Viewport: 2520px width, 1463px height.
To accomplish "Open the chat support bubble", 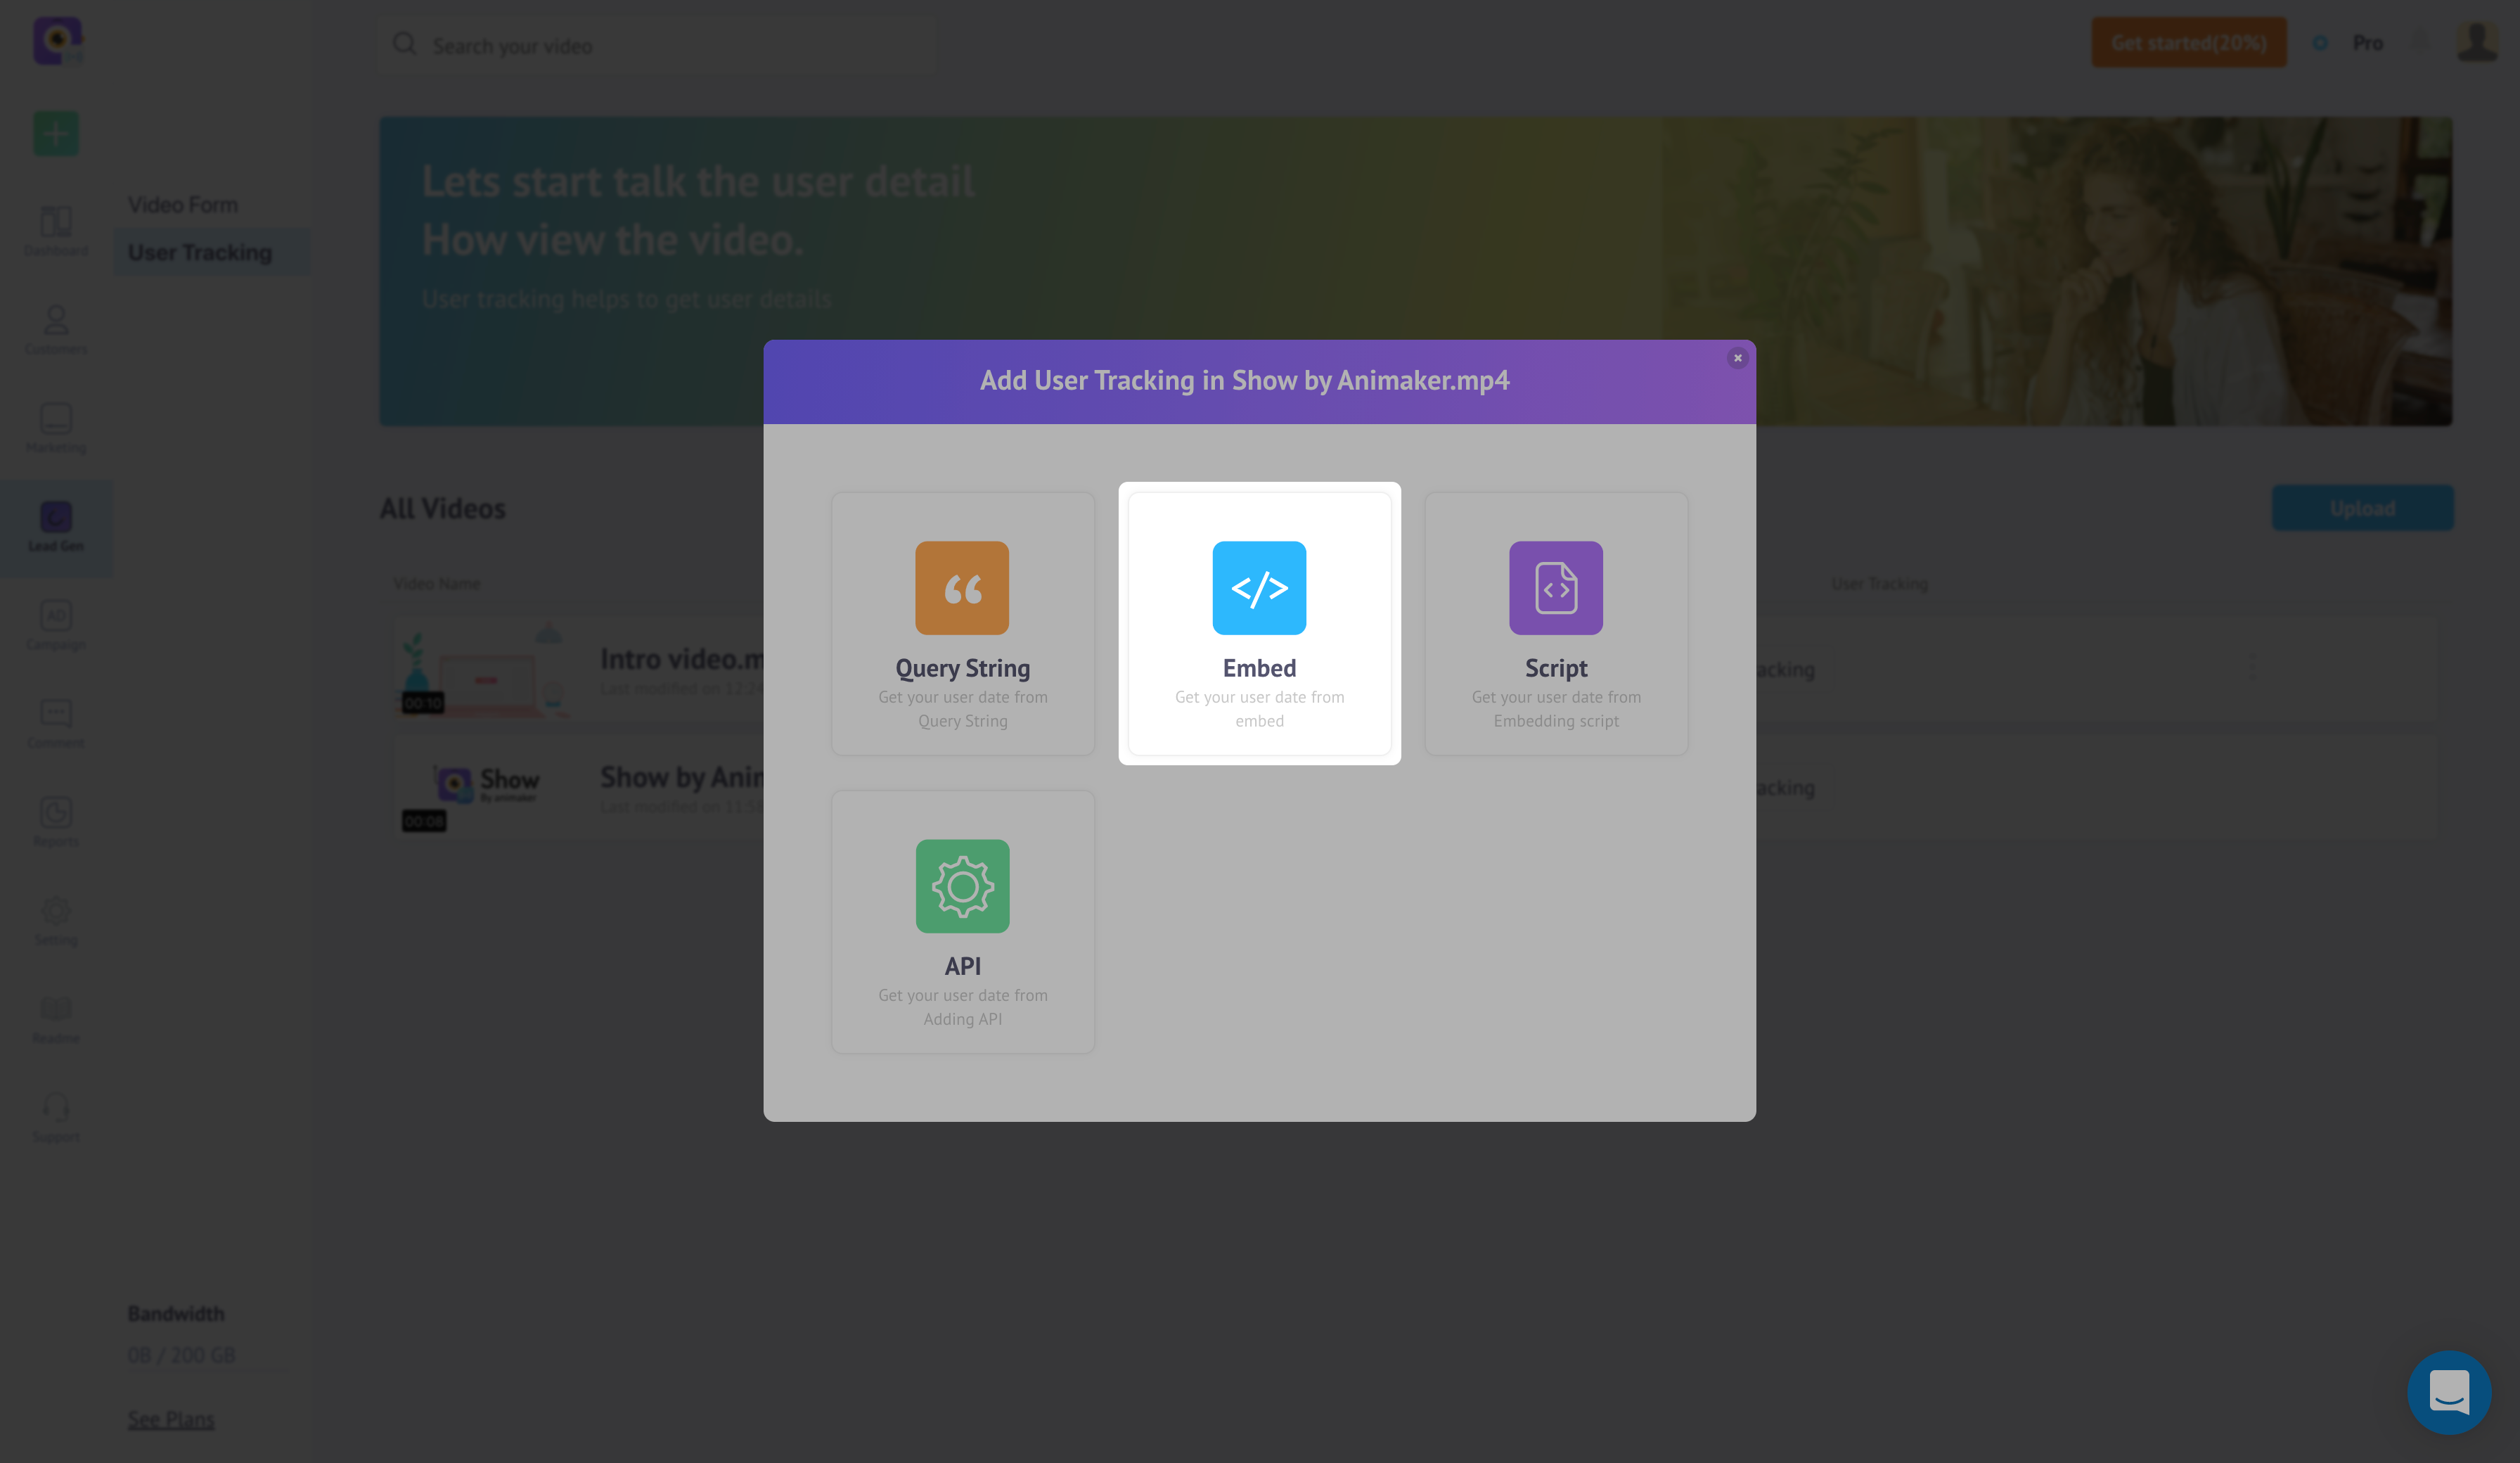I will click(x=2449, y=1392).
